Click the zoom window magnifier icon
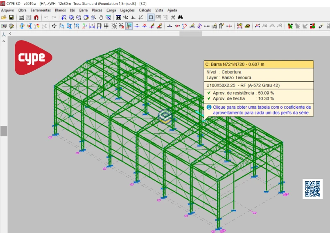This screenshot has height=233, width=330. coord(93,18)
